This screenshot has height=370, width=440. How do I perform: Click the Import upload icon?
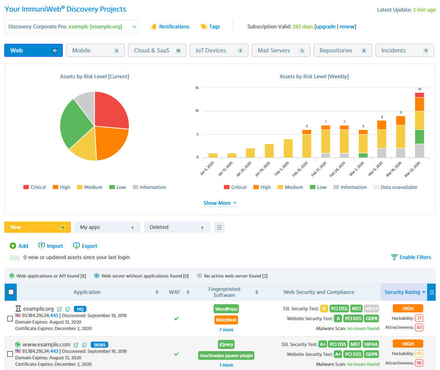point(42,246)
